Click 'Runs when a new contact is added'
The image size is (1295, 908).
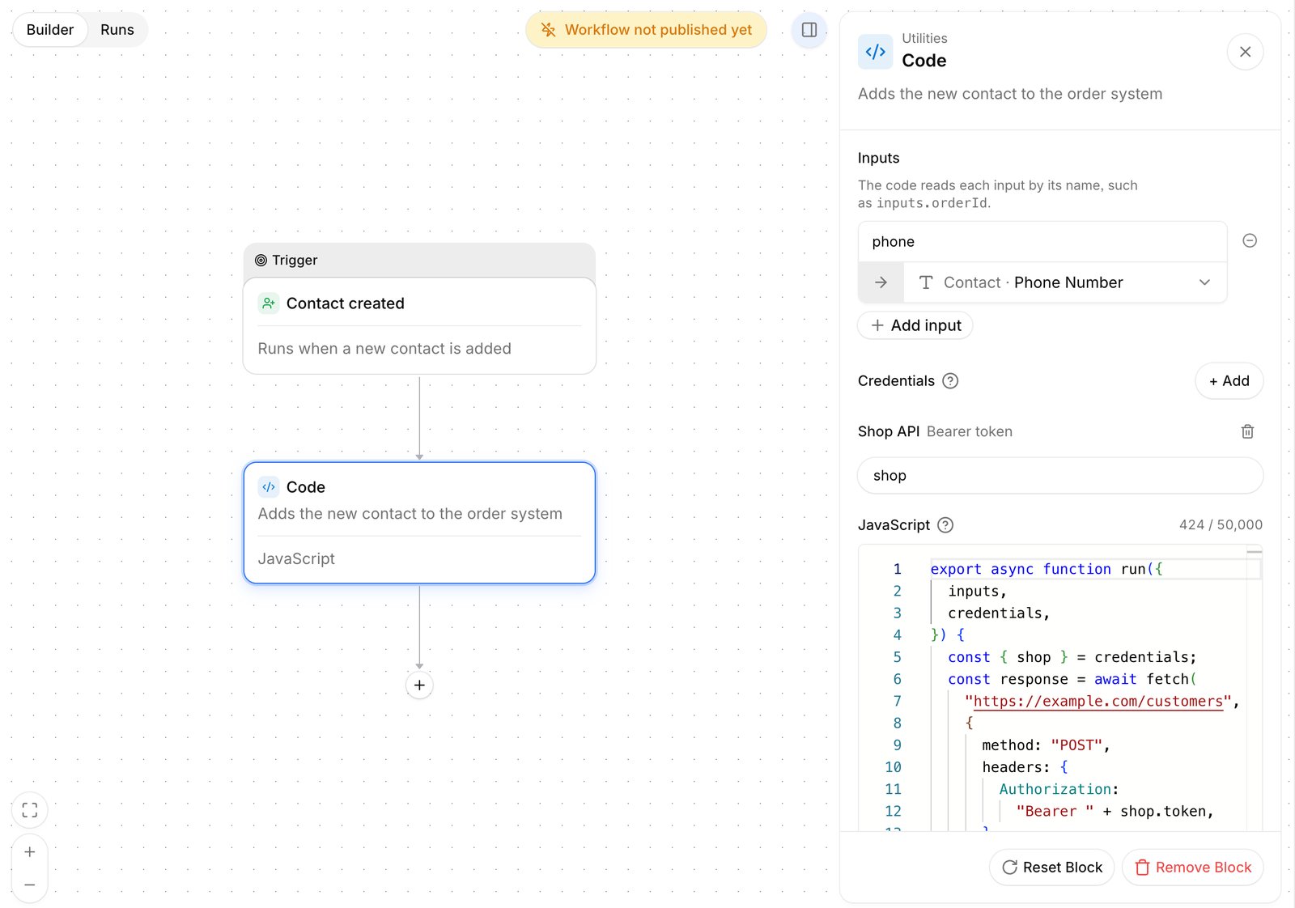point(384,349)
